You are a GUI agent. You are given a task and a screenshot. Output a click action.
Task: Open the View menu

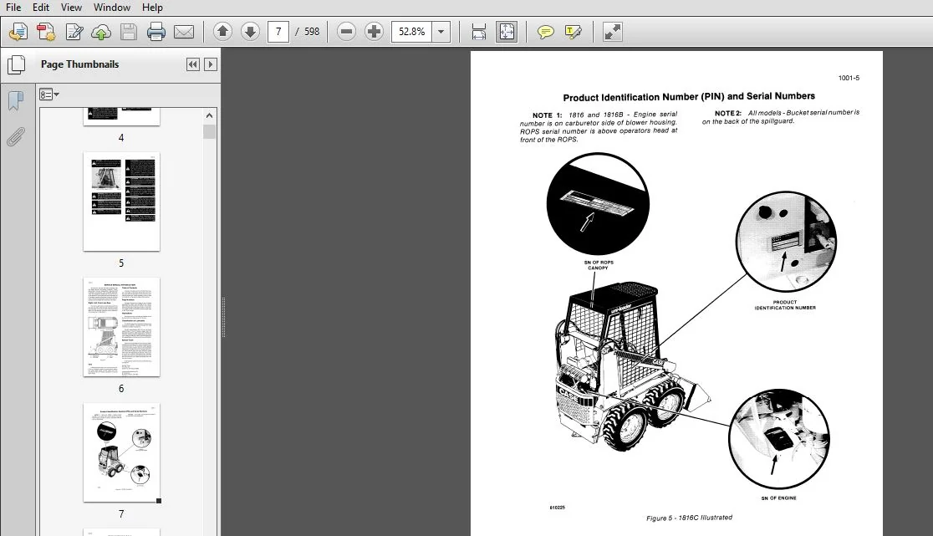[71, 8]
